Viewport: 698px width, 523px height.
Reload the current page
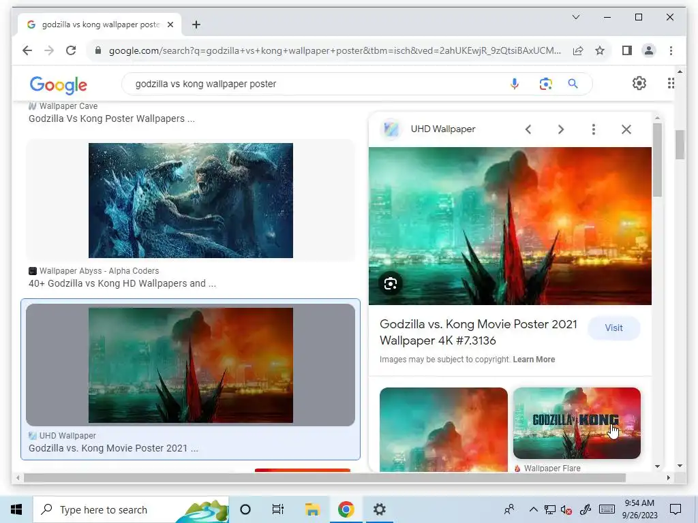click(x=71, y=50)
